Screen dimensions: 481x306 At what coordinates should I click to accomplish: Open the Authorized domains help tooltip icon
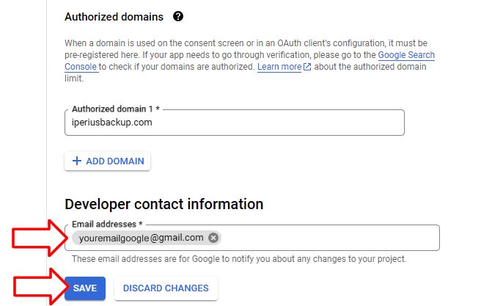pos(178,16)
